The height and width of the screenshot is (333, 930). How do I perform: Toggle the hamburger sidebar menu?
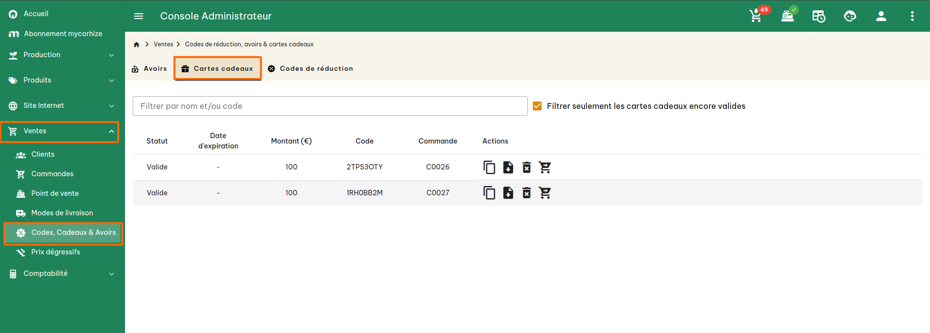click(139, 16)
